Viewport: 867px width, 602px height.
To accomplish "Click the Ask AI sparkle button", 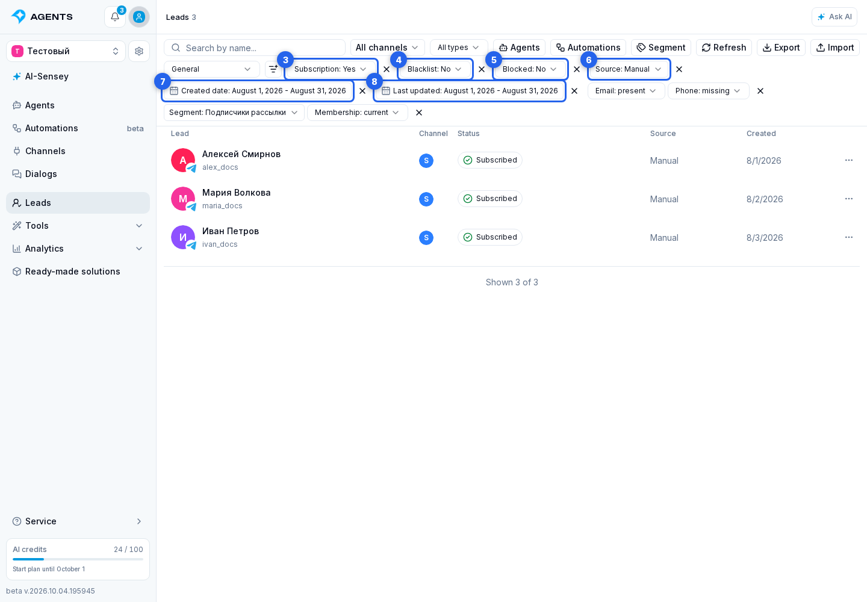I will pyautogui.click(x=834, y=17).
